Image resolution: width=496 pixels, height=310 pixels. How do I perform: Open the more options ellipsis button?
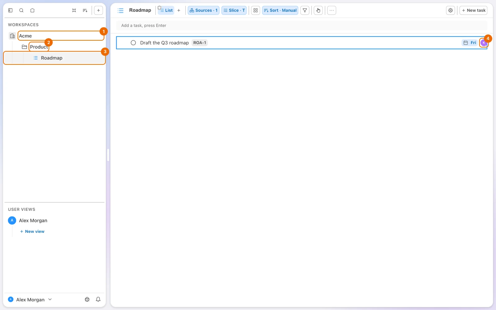tap(332, 10)
